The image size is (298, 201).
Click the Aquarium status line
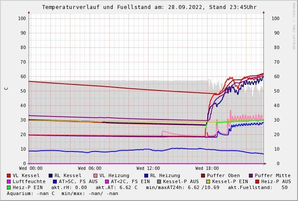[62, 193]
